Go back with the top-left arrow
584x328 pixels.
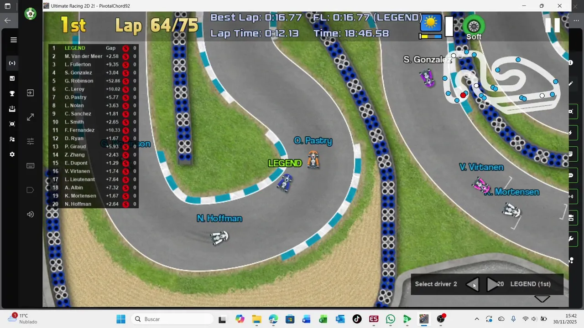(x=7, y=20)
